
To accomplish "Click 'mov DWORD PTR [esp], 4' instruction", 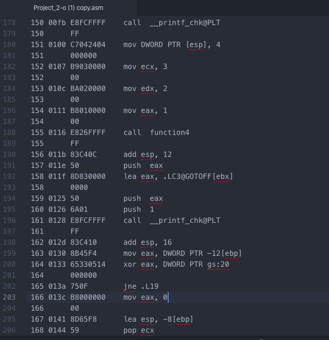I will [x=172, y=44].
